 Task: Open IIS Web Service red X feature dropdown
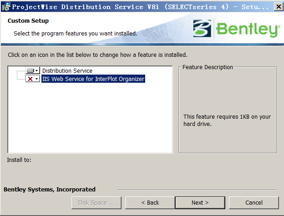[x=33, y=79]
